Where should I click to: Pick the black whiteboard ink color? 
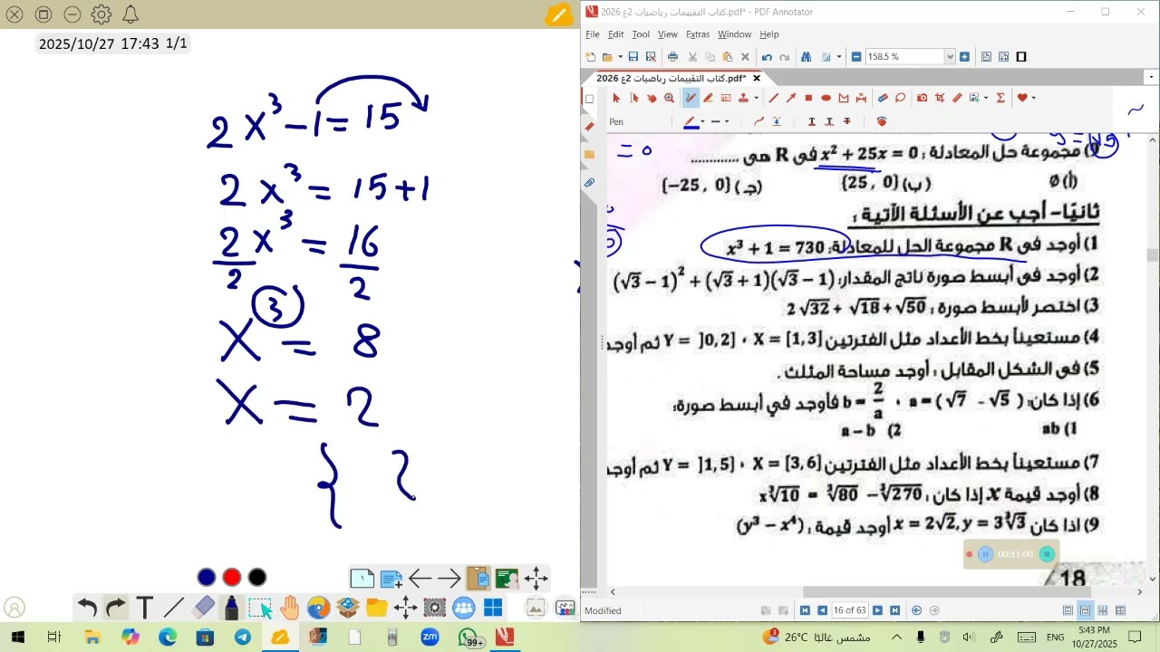(x=257, y=578)
